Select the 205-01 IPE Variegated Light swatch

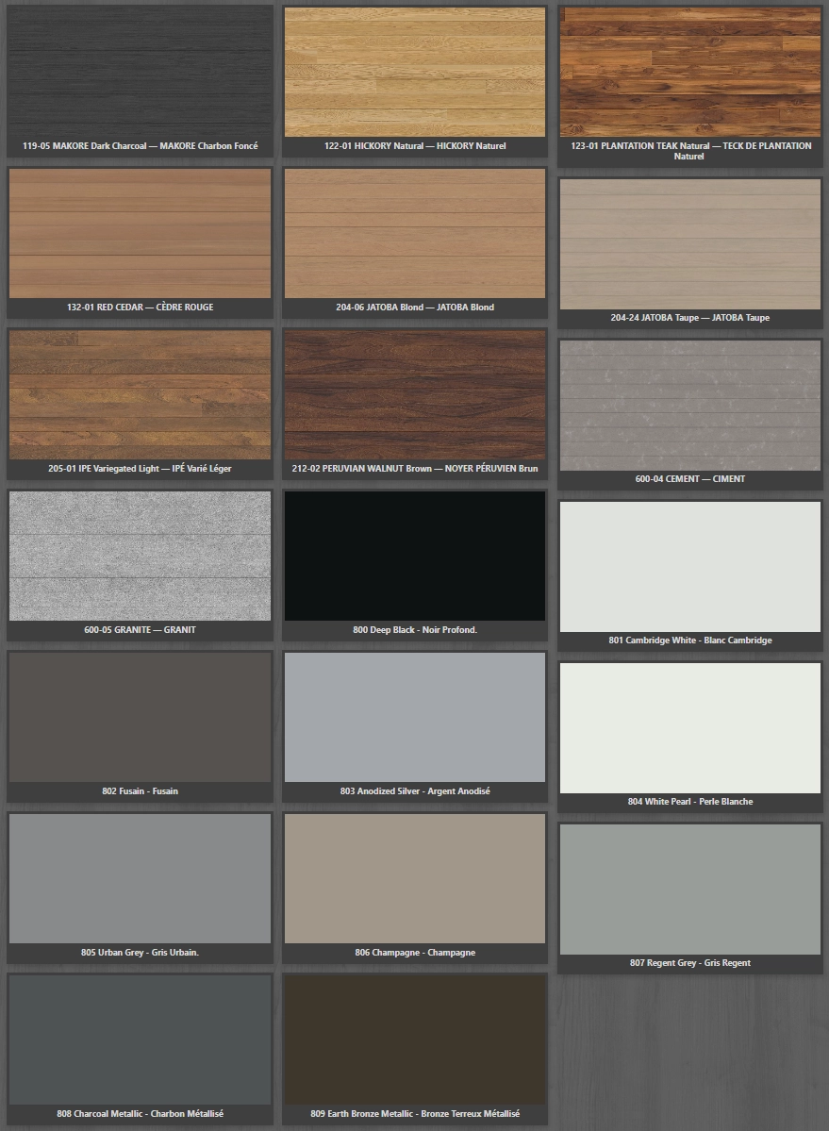coord(140,393)
